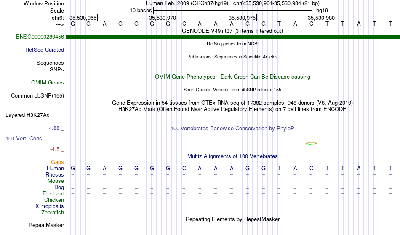Viewport: 400px width, 235px height.
Task: Click position marker 35,530,965
Action: pos(83,18)
